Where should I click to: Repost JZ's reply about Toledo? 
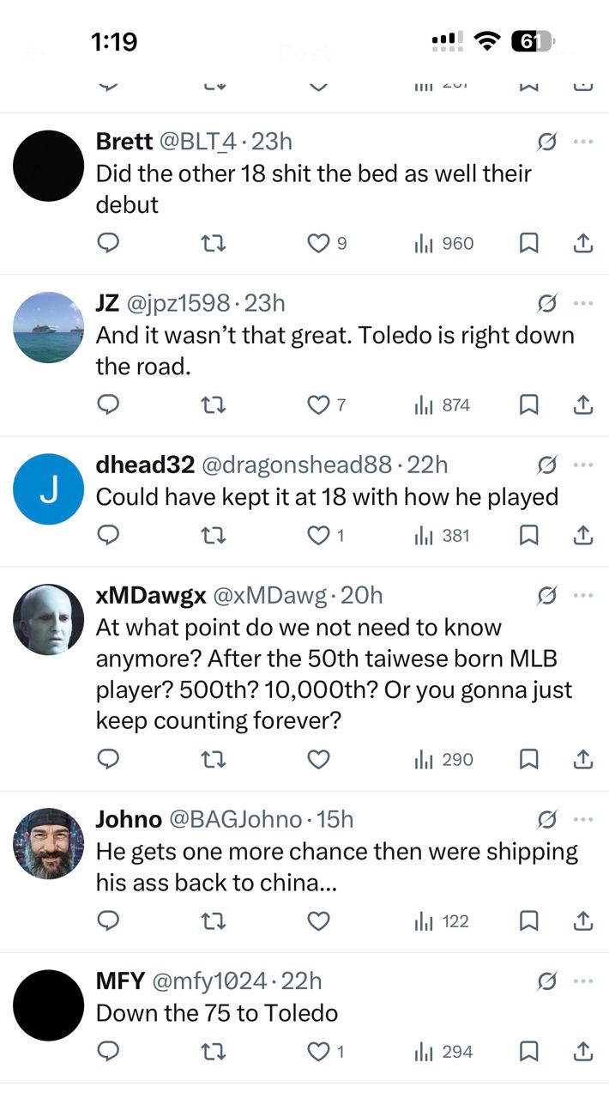pos(214,405)
